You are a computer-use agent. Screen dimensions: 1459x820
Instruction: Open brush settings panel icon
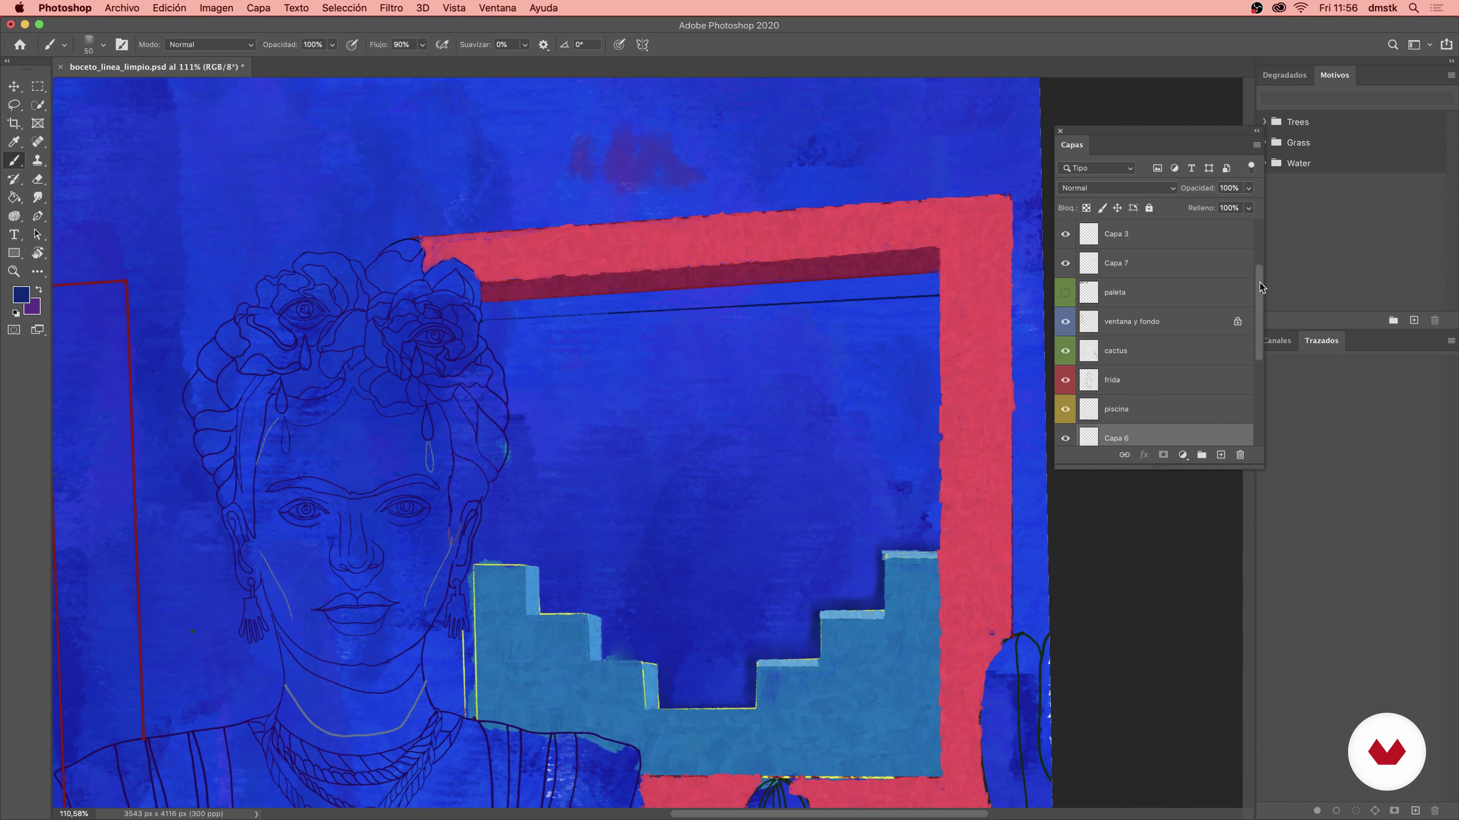click(122, 45)
